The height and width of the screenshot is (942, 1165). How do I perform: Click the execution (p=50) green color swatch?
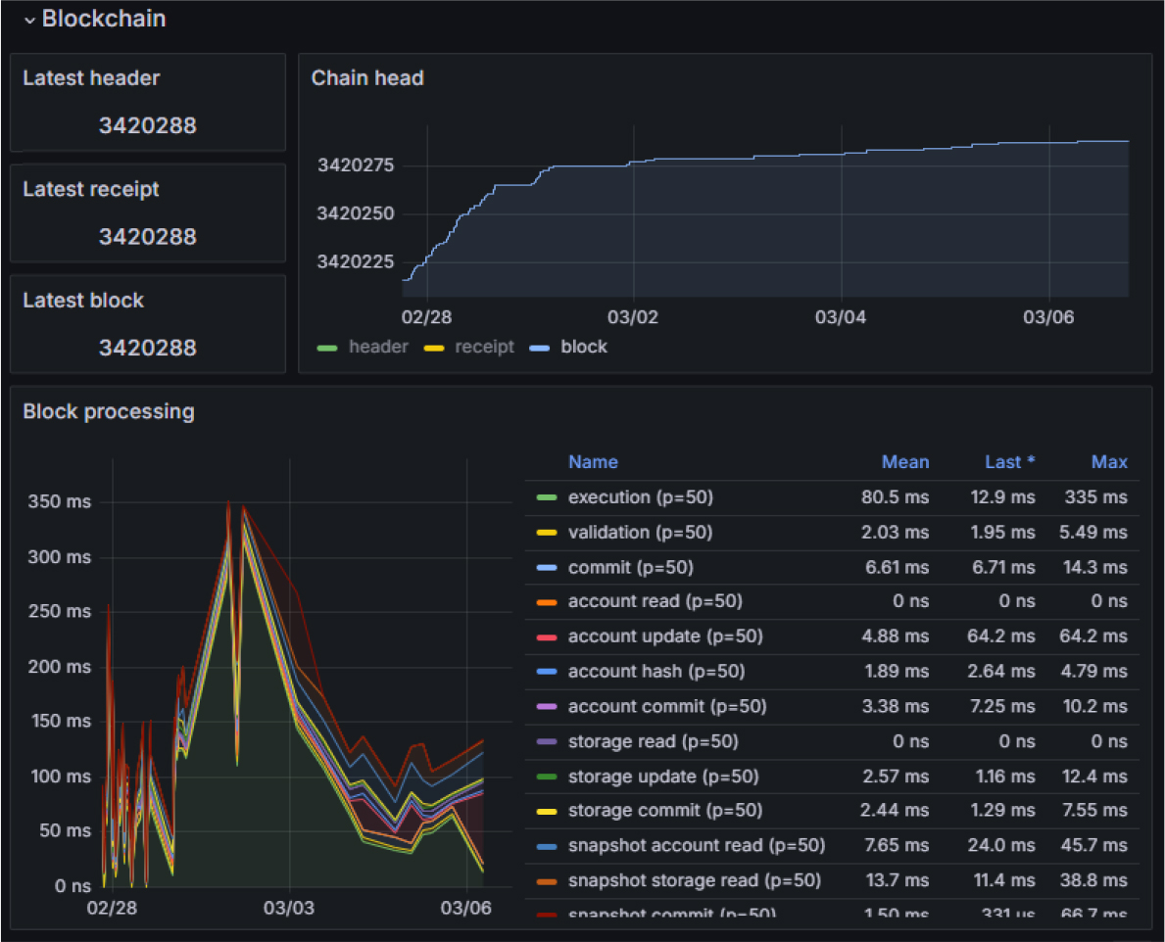pyautogui.click(x=547, y=498)
